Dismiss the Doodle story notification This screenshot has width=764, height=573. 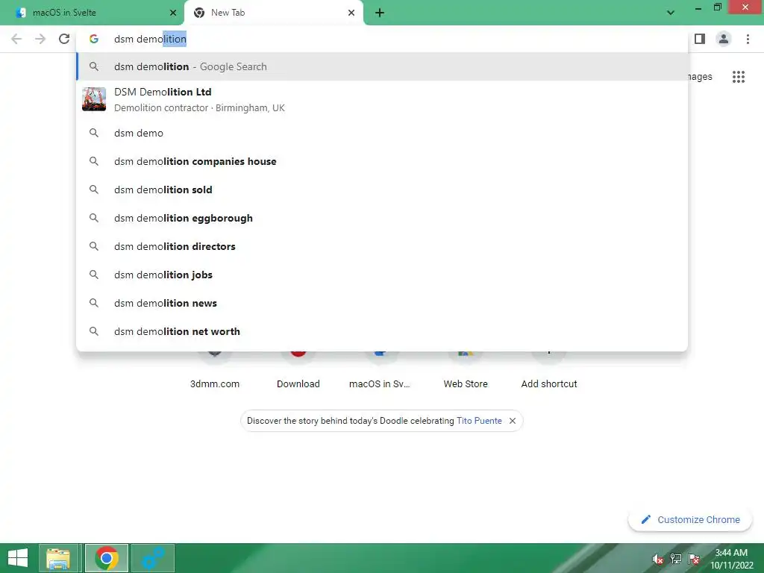coord(513,421)
